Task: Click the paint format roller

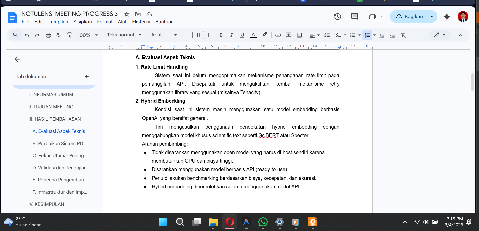Action: (69, 35)
